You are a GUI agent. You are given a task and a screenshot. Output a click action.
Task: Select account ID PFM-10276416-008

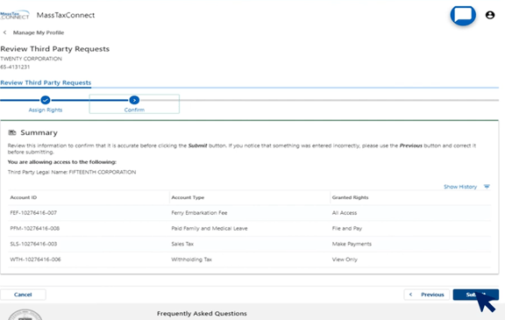pos(35,228)
